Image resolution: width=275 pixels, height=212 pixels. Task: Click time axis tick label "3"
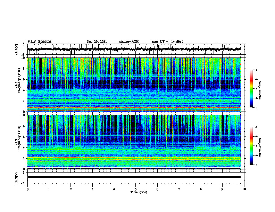click(x=92, y=189)
